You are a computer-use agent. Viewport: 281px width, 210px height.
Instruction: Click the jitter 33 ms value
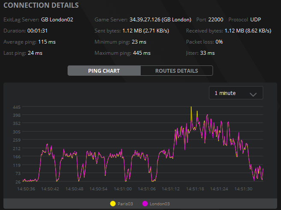click(207, 53)
